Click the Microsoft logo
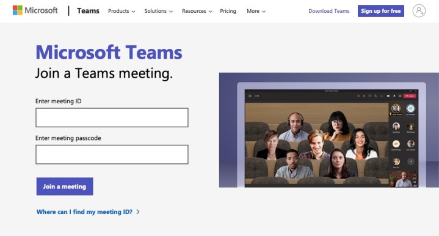 pos(35,10)
